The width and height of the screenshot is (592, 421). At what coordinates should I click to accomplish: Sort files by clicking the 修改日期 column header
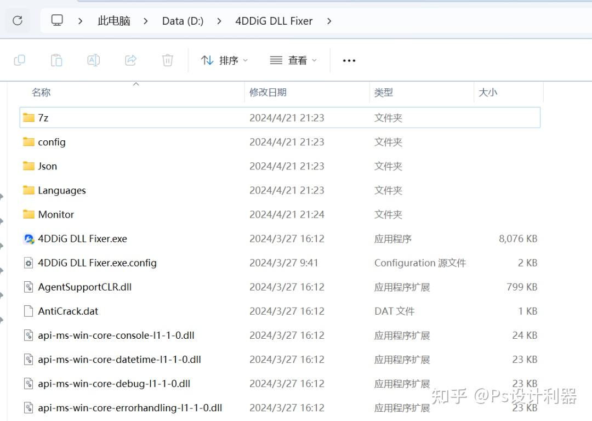point(268,92)
